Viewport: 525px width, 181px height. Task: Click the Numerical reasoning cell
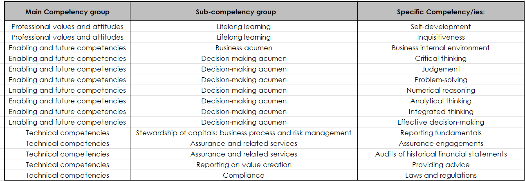coord(441,90)
